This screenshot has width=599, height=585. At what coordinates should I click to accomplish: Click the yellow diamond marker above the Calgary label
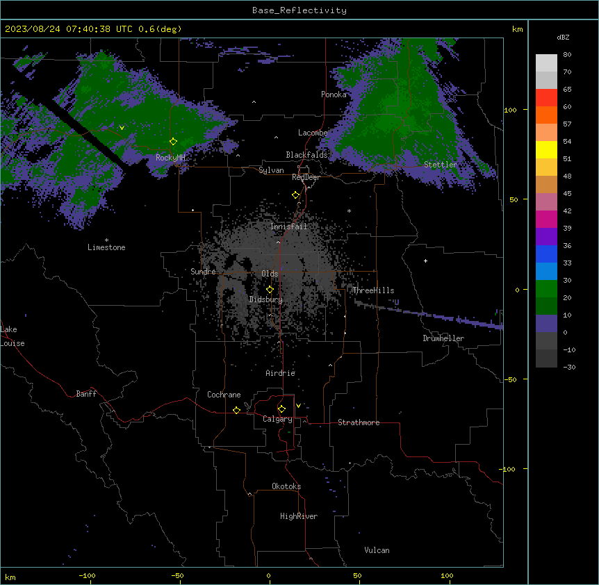281,409
